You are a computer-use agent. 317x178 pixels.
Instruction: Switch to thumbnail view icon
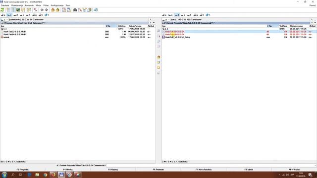pos(18,10)
